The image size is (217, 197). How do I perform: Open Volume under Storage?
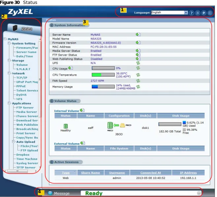coord(22,65)
